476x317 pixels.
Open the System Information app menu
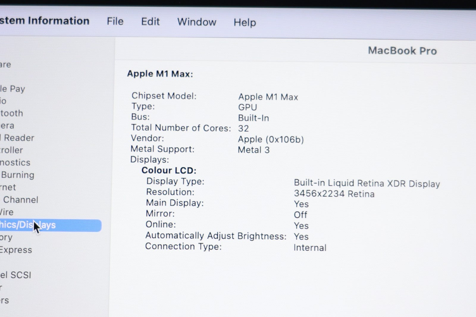pyautogui.click(x=45, y=21)
